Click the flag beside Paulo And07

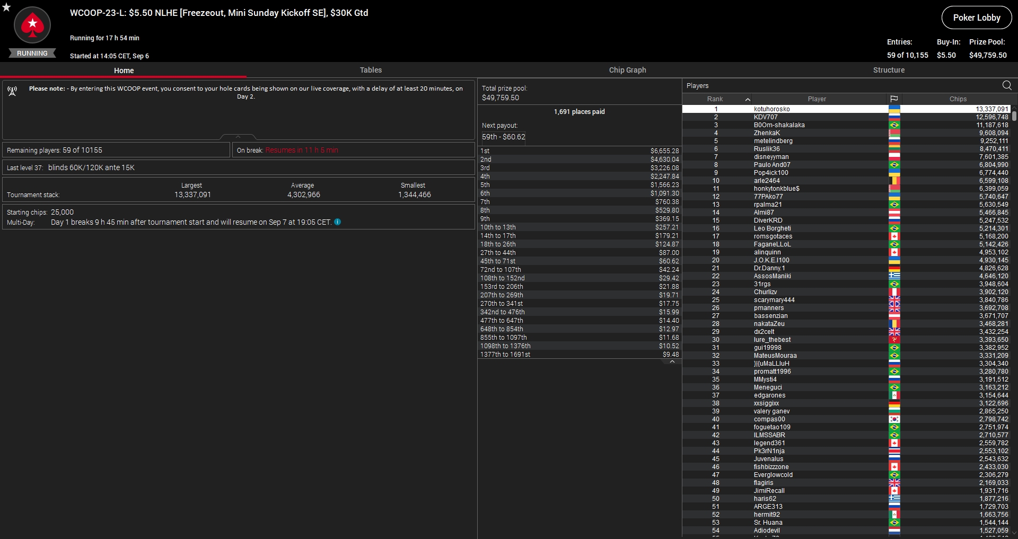(x=894, y=165)
